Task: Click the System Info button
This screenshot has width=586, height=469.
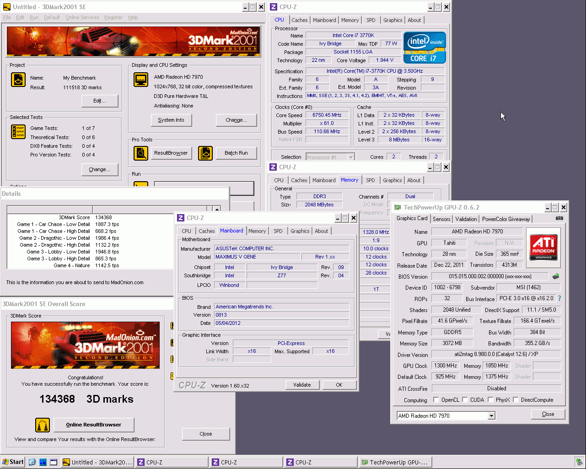Action: tap(171, 120)
